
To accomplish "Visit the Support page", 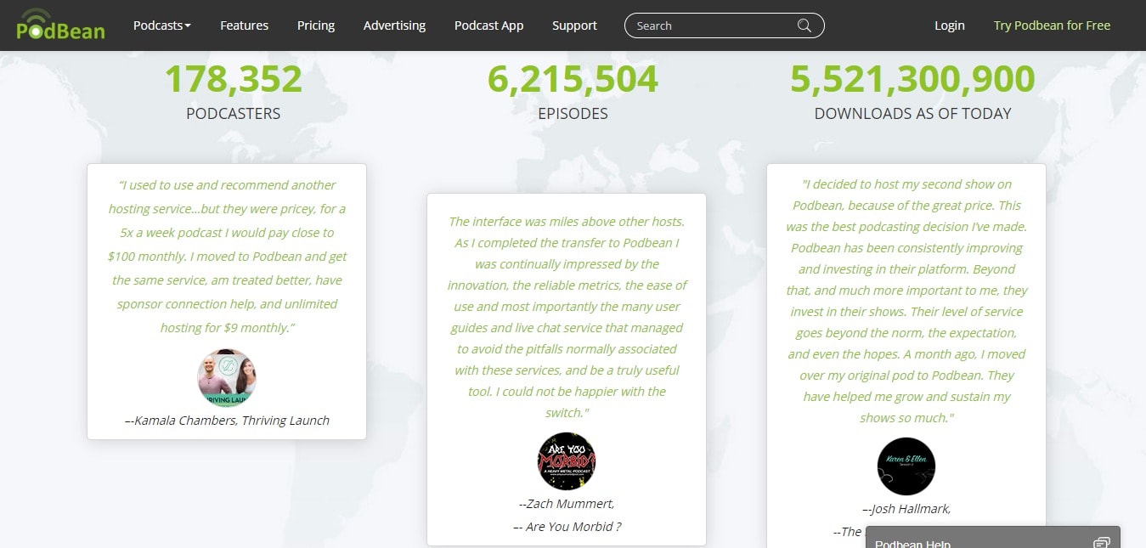I will click(574, 25).
